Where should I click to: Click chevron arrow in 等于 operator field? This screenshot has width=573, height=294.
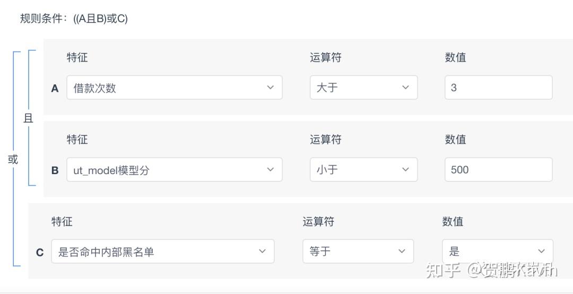(402, 252)
